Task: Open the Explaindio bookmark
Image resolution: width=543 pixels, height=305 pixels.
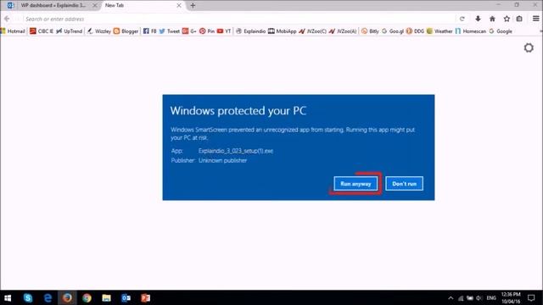Action: pos(251,31)
